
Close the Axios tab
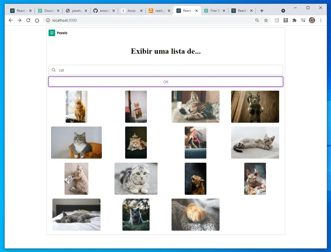tap(141, 11)
